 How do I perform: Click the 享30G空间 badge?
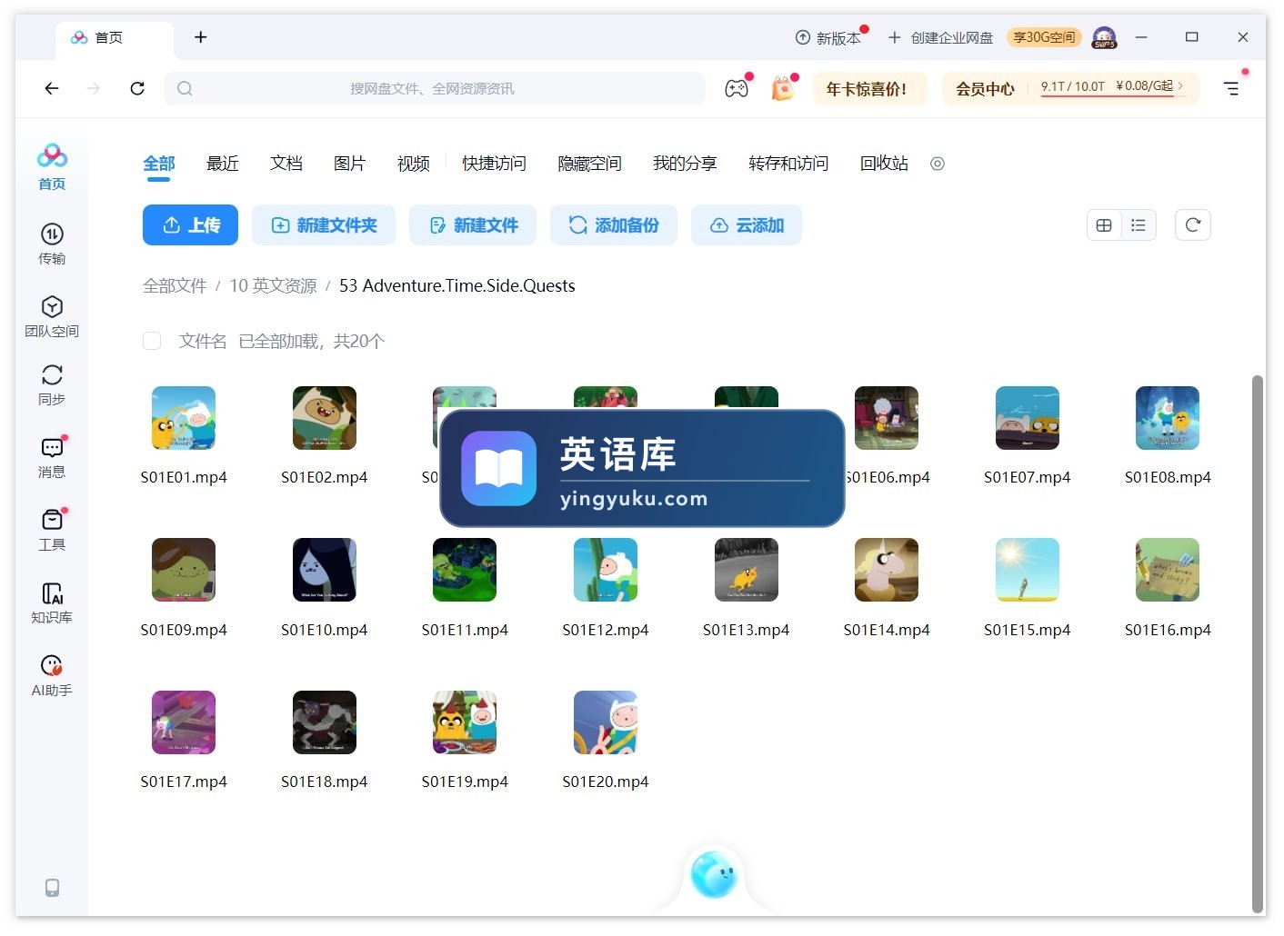click(1044, 37)
